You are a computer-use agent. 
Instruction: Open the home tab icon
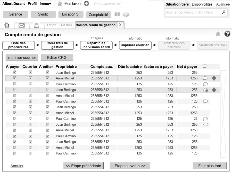(x=7, y=25)
